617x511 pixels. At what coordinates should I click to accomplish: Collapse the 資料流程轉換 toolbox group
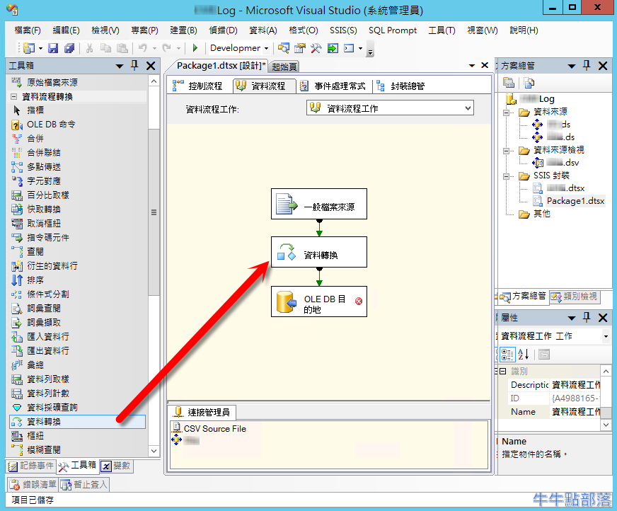pyautogui.click(x=14, y=96)
